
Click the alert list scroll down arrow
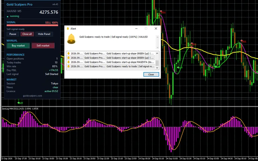157,68
